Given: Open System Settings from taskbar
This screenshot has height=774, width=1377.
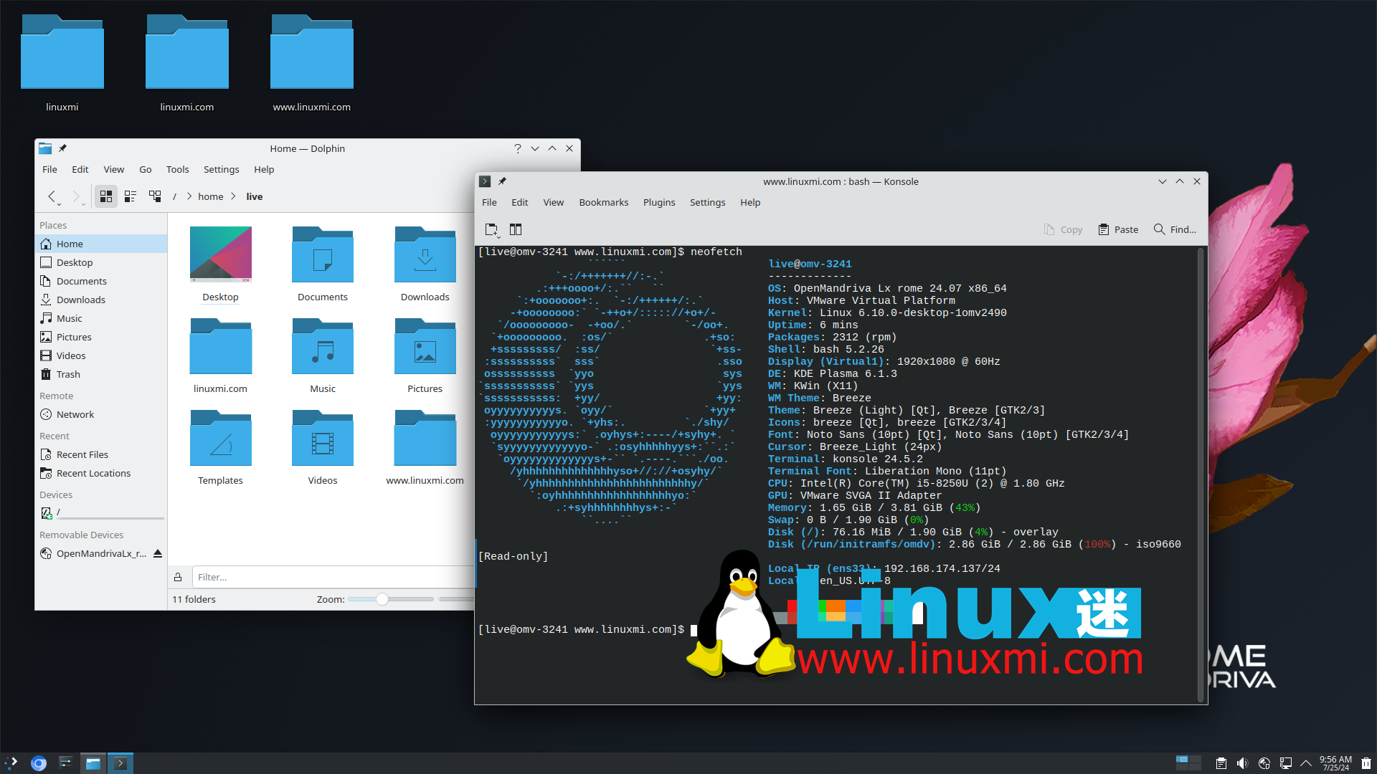Looking at the screenshot, I should [65, 763].
